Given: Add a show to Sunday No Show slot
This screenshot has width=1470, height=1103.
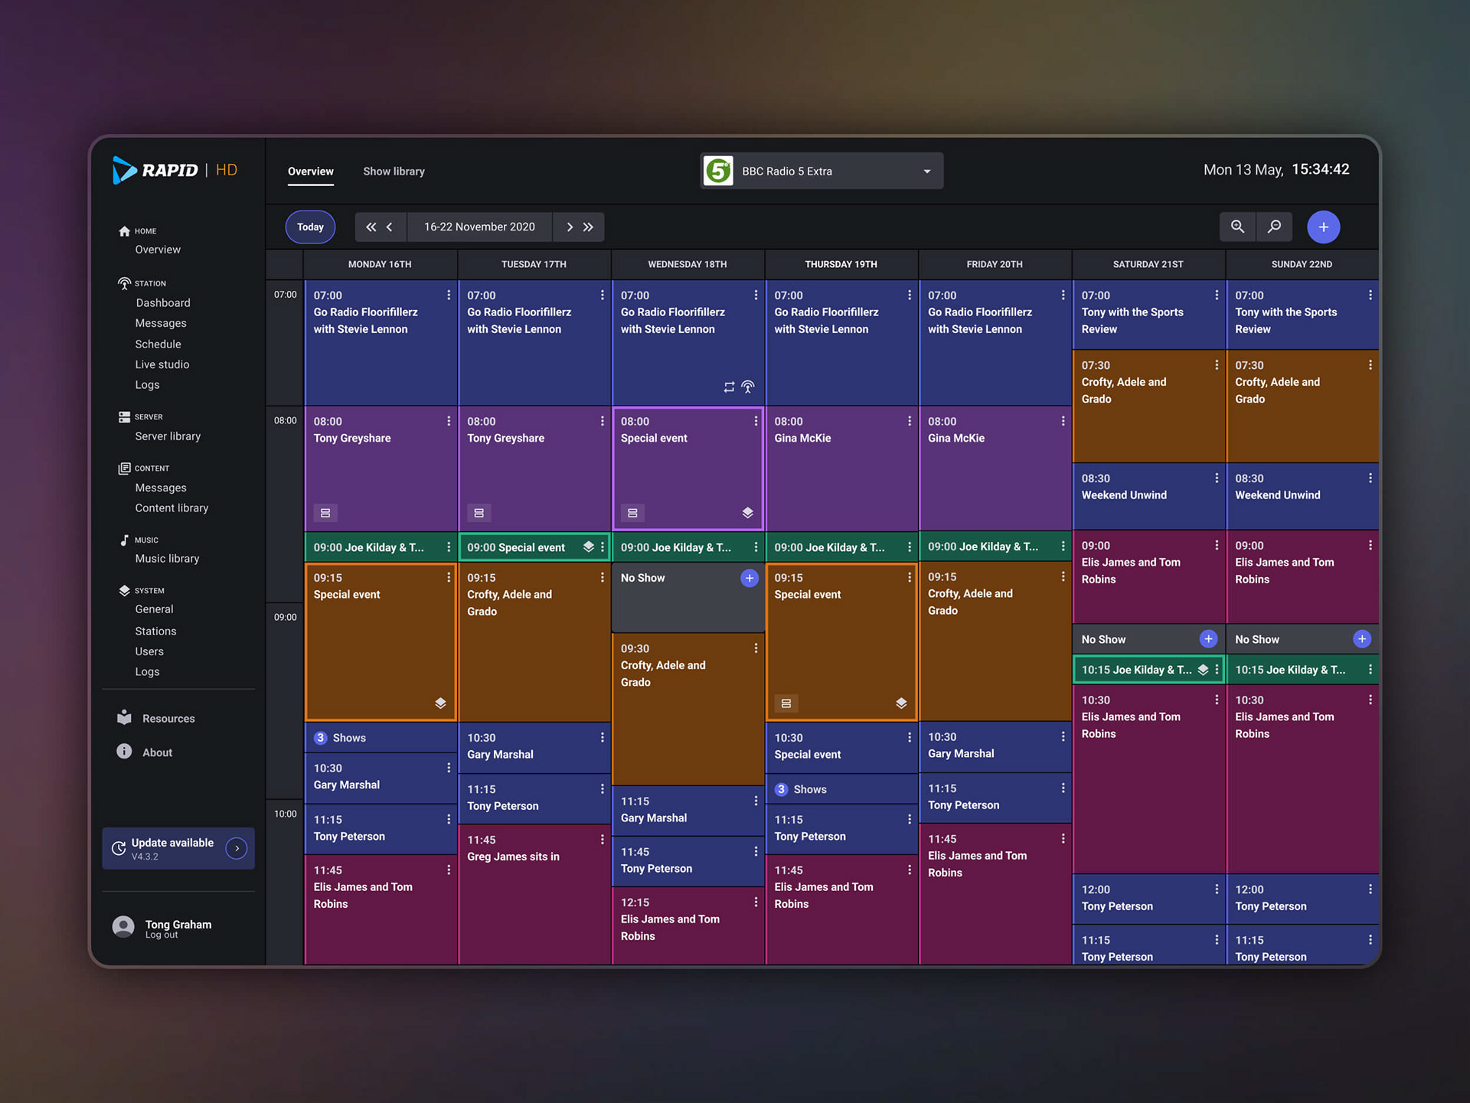Looking at the screenshot, I should [1362, 639].
